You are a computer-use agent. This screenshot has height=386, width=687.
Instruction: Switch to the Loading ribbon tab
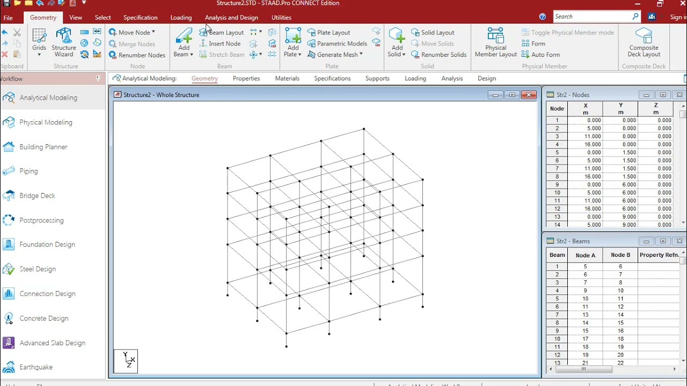click(x=181, y=18)
